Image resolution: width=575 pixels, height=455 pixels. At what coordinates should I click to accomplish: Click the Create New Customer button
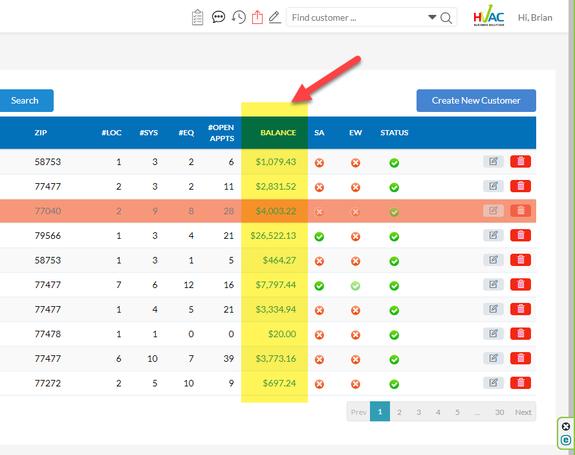click(476, 100)
